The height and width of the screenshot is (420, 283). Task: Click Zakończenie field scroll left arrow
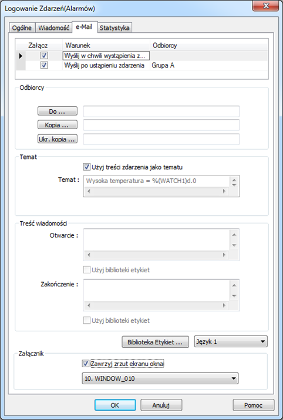(x=89, y=306)
